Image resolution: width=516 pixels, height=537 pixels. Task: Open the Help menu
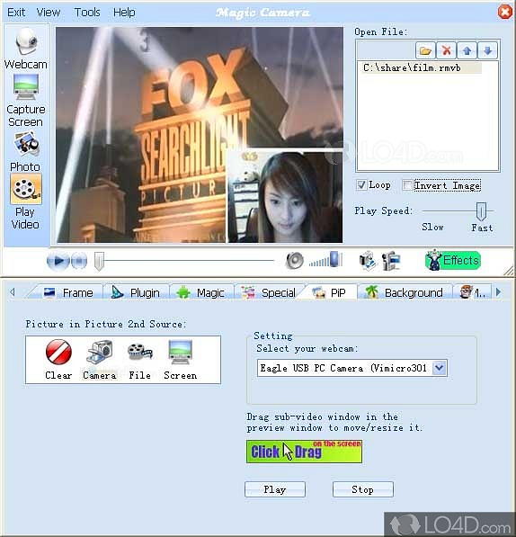(x=124, y=13)
